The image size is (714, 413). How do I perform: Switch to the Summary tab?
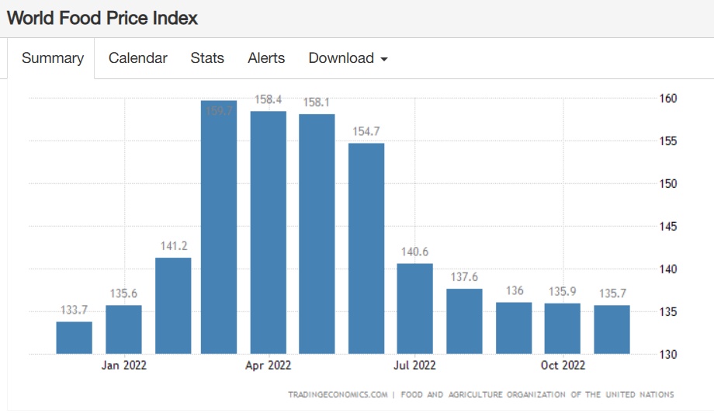pyautogui.click(x=53, y=58)
